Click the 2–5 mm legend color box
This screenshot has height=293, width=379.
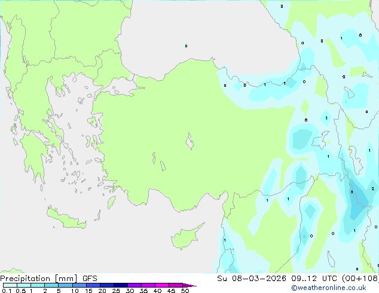[51, 285]
